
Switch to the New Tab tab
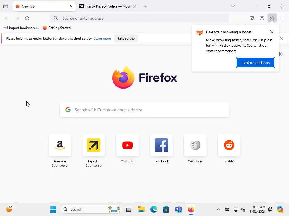[44, 6]
